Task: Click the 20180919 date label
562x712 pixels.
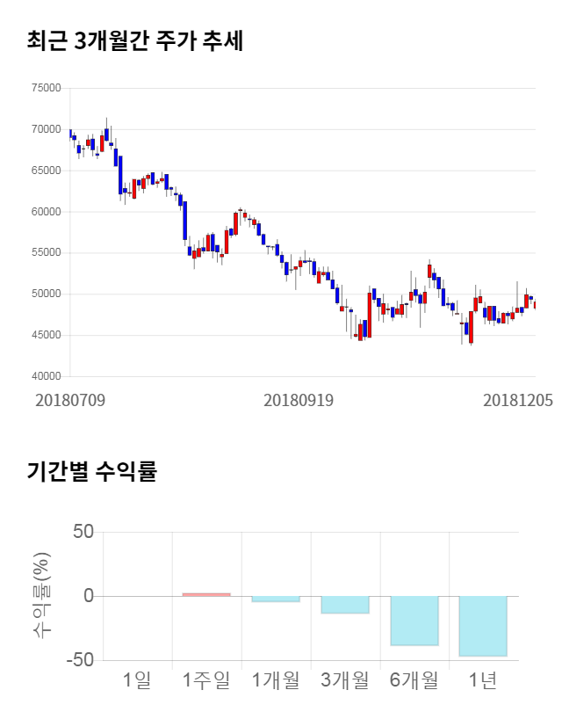Action: coord(299,400)
